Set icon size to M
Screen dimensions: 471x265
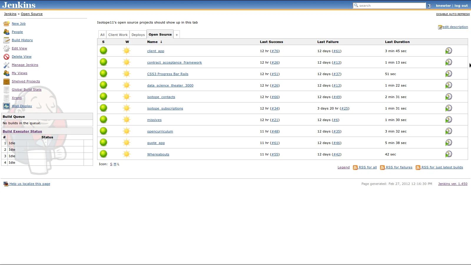(115, 164)
